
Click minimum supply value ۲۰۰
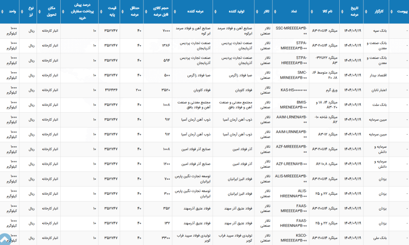click(139, 90)
